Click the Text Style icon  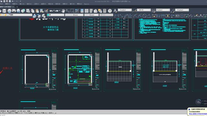[115, 11]
